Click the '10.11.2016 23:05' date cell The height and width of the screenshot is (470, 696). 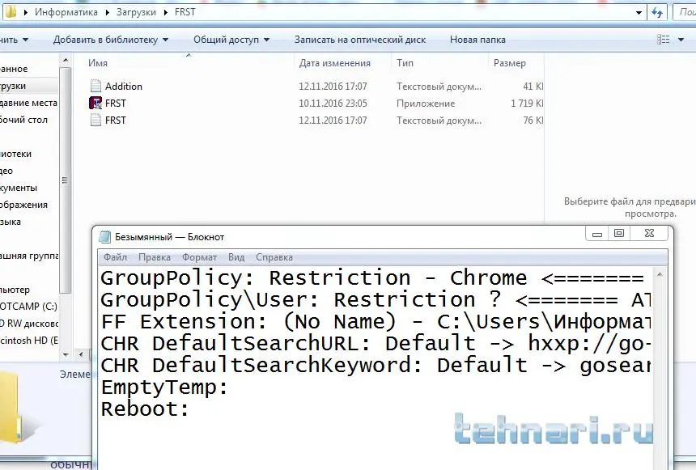click(x=333, y=103)
